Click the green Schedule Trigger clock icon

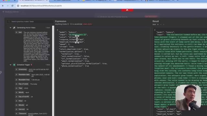click(14, 65)
